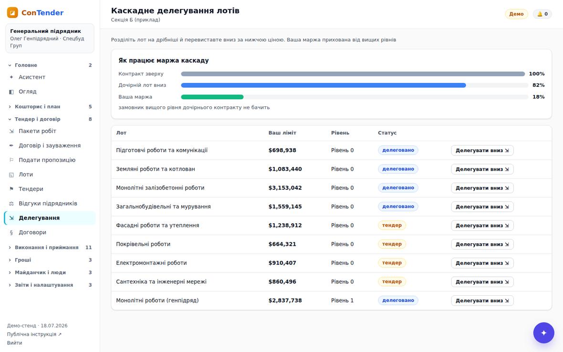The width and height of the screenshot is (563, 352).
Task: Open the Асистент sparkle icon item
Action: [x=11, y=77]
